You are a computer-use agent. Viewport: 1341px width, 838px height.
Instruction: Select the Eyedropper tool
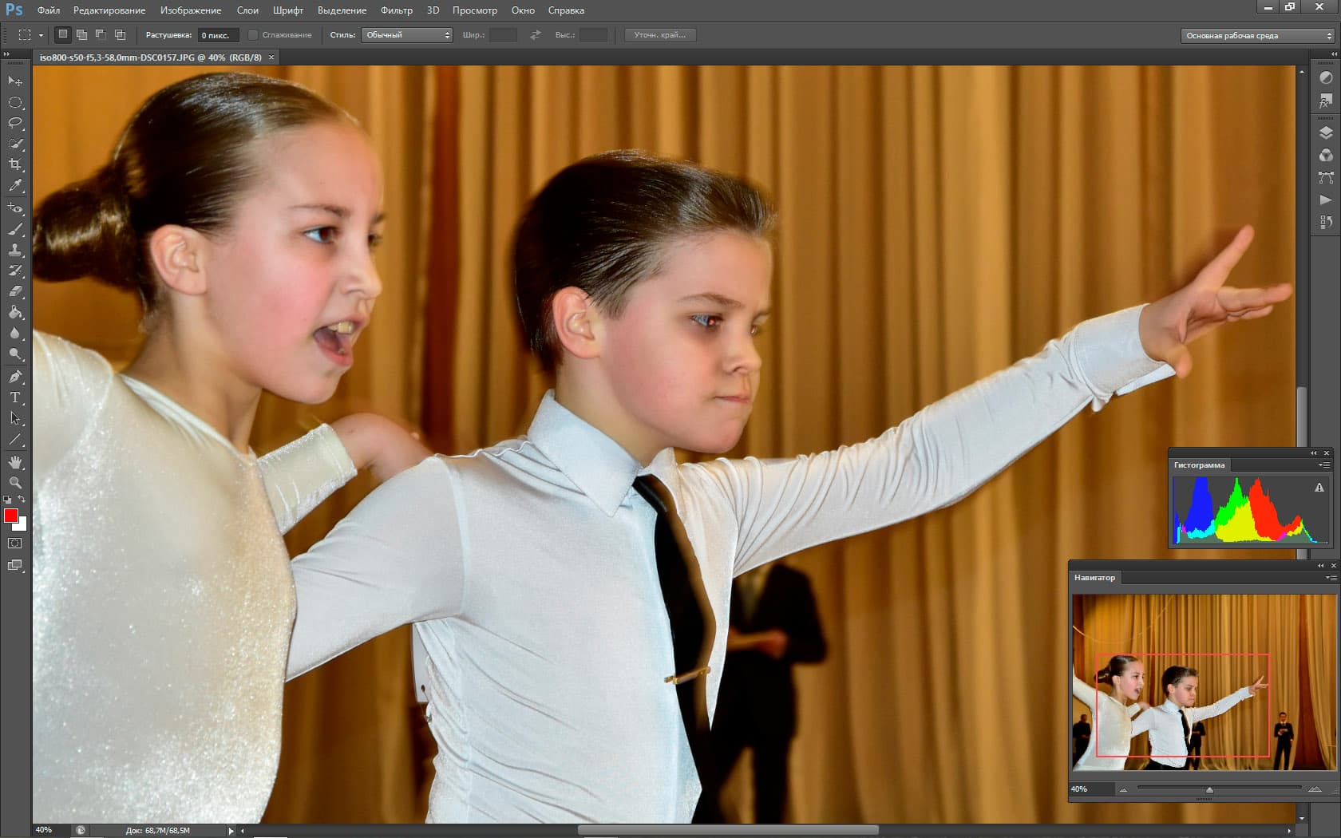click(15, 185)
